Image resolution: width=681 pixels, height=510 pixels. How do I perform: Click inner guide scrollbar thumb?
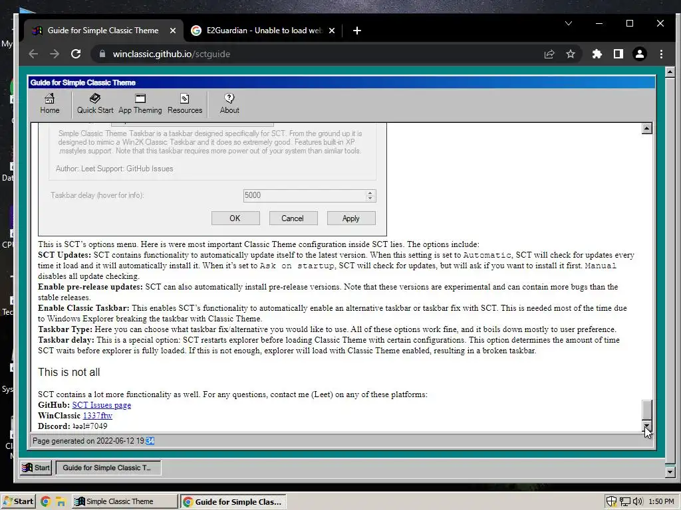[x=646, y=410]
